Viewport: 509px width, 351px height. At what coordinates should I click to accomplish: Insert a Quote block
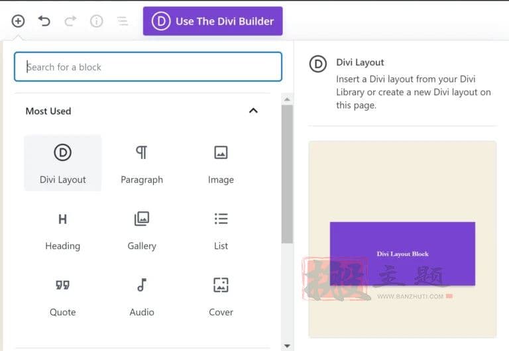point(63,297)
